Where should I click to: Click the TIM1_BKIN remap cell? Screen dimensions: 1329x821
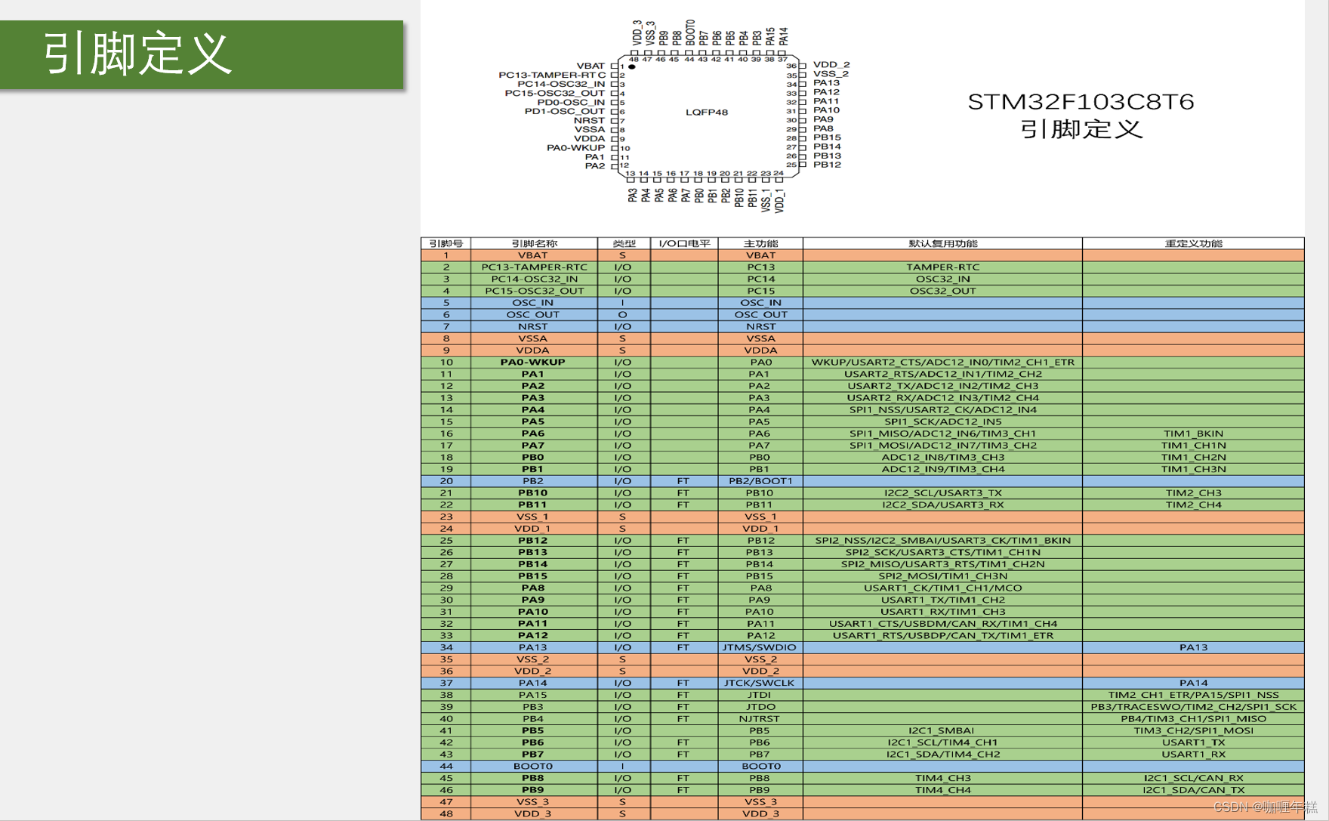pos(1193,434)
